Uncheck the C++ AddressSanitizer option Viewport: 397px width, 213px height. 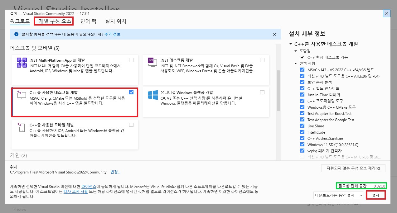click(302, 138)
